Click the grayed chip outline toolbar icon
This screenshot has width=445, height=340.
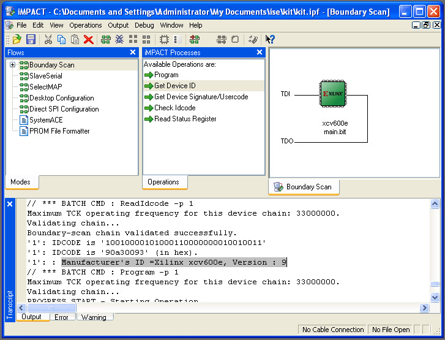tap(234, 39)
